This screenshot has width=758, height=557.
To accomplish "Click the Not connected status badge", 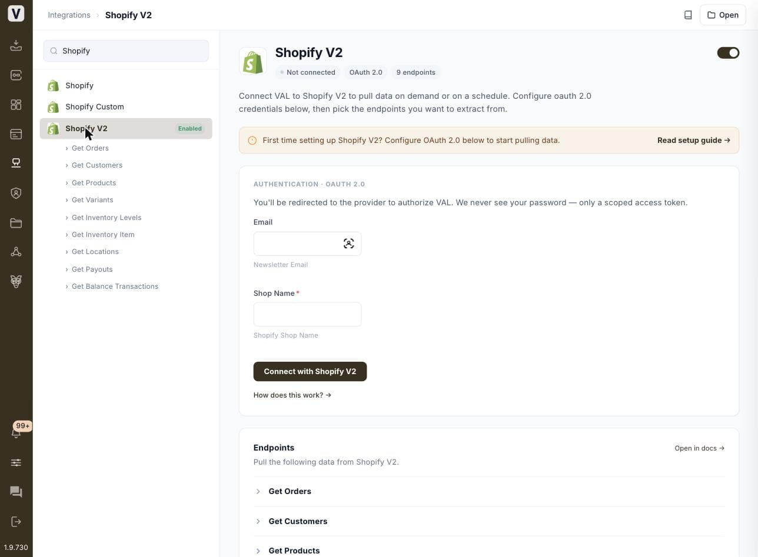I will tap(308, 72).
